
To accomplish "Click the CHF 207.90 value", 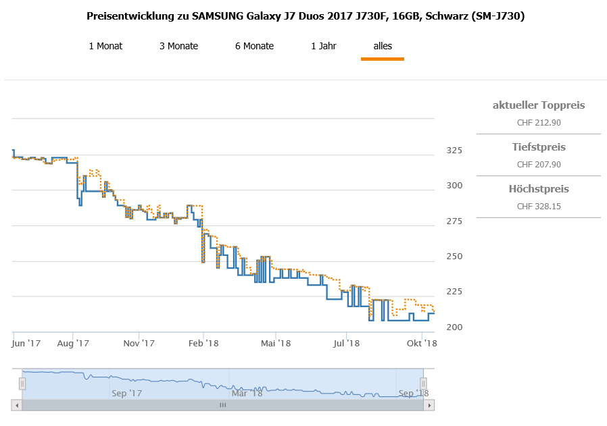I will [x=539, y=165].
